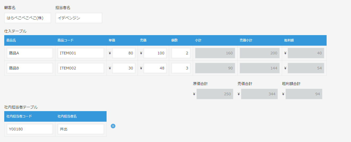This screenshot has height=142, width=351.
Task: Select the 売価合計 field showing 344
Action: tap(260, 94)
